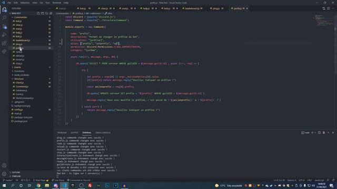Viewport: 337px width, 189px height.
Task: Toggle Live Share in status bar
Action: tap(58, 180)
